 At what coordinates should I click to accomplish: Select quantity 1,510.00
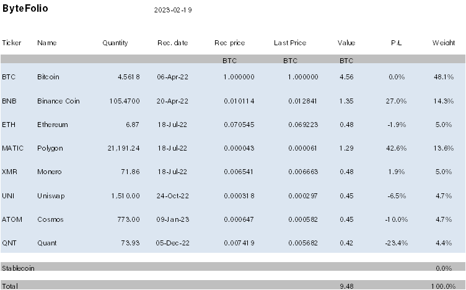pos(125,196)
